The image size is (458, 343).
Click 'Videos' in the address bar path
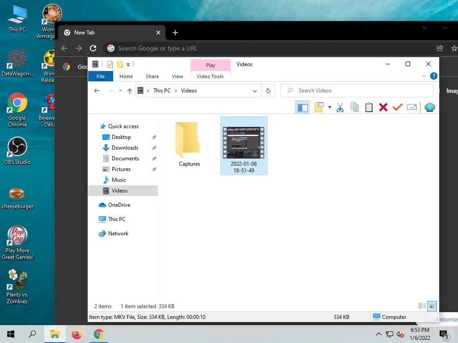[x=189, y=91]
